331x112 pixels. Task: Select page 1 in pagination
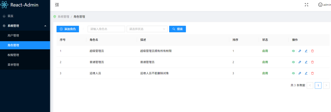coord(318,85)
